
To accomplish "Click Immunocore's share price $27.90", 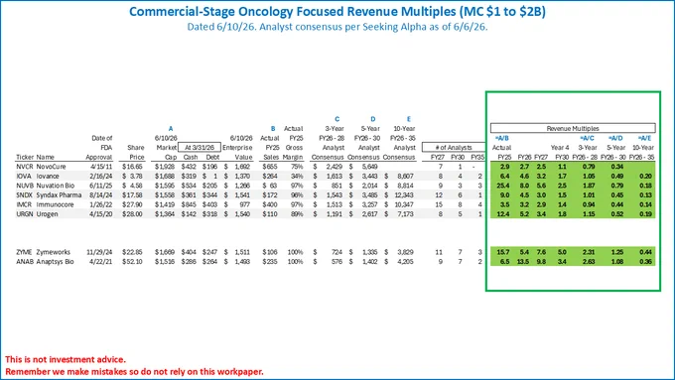I will [132, 204].
